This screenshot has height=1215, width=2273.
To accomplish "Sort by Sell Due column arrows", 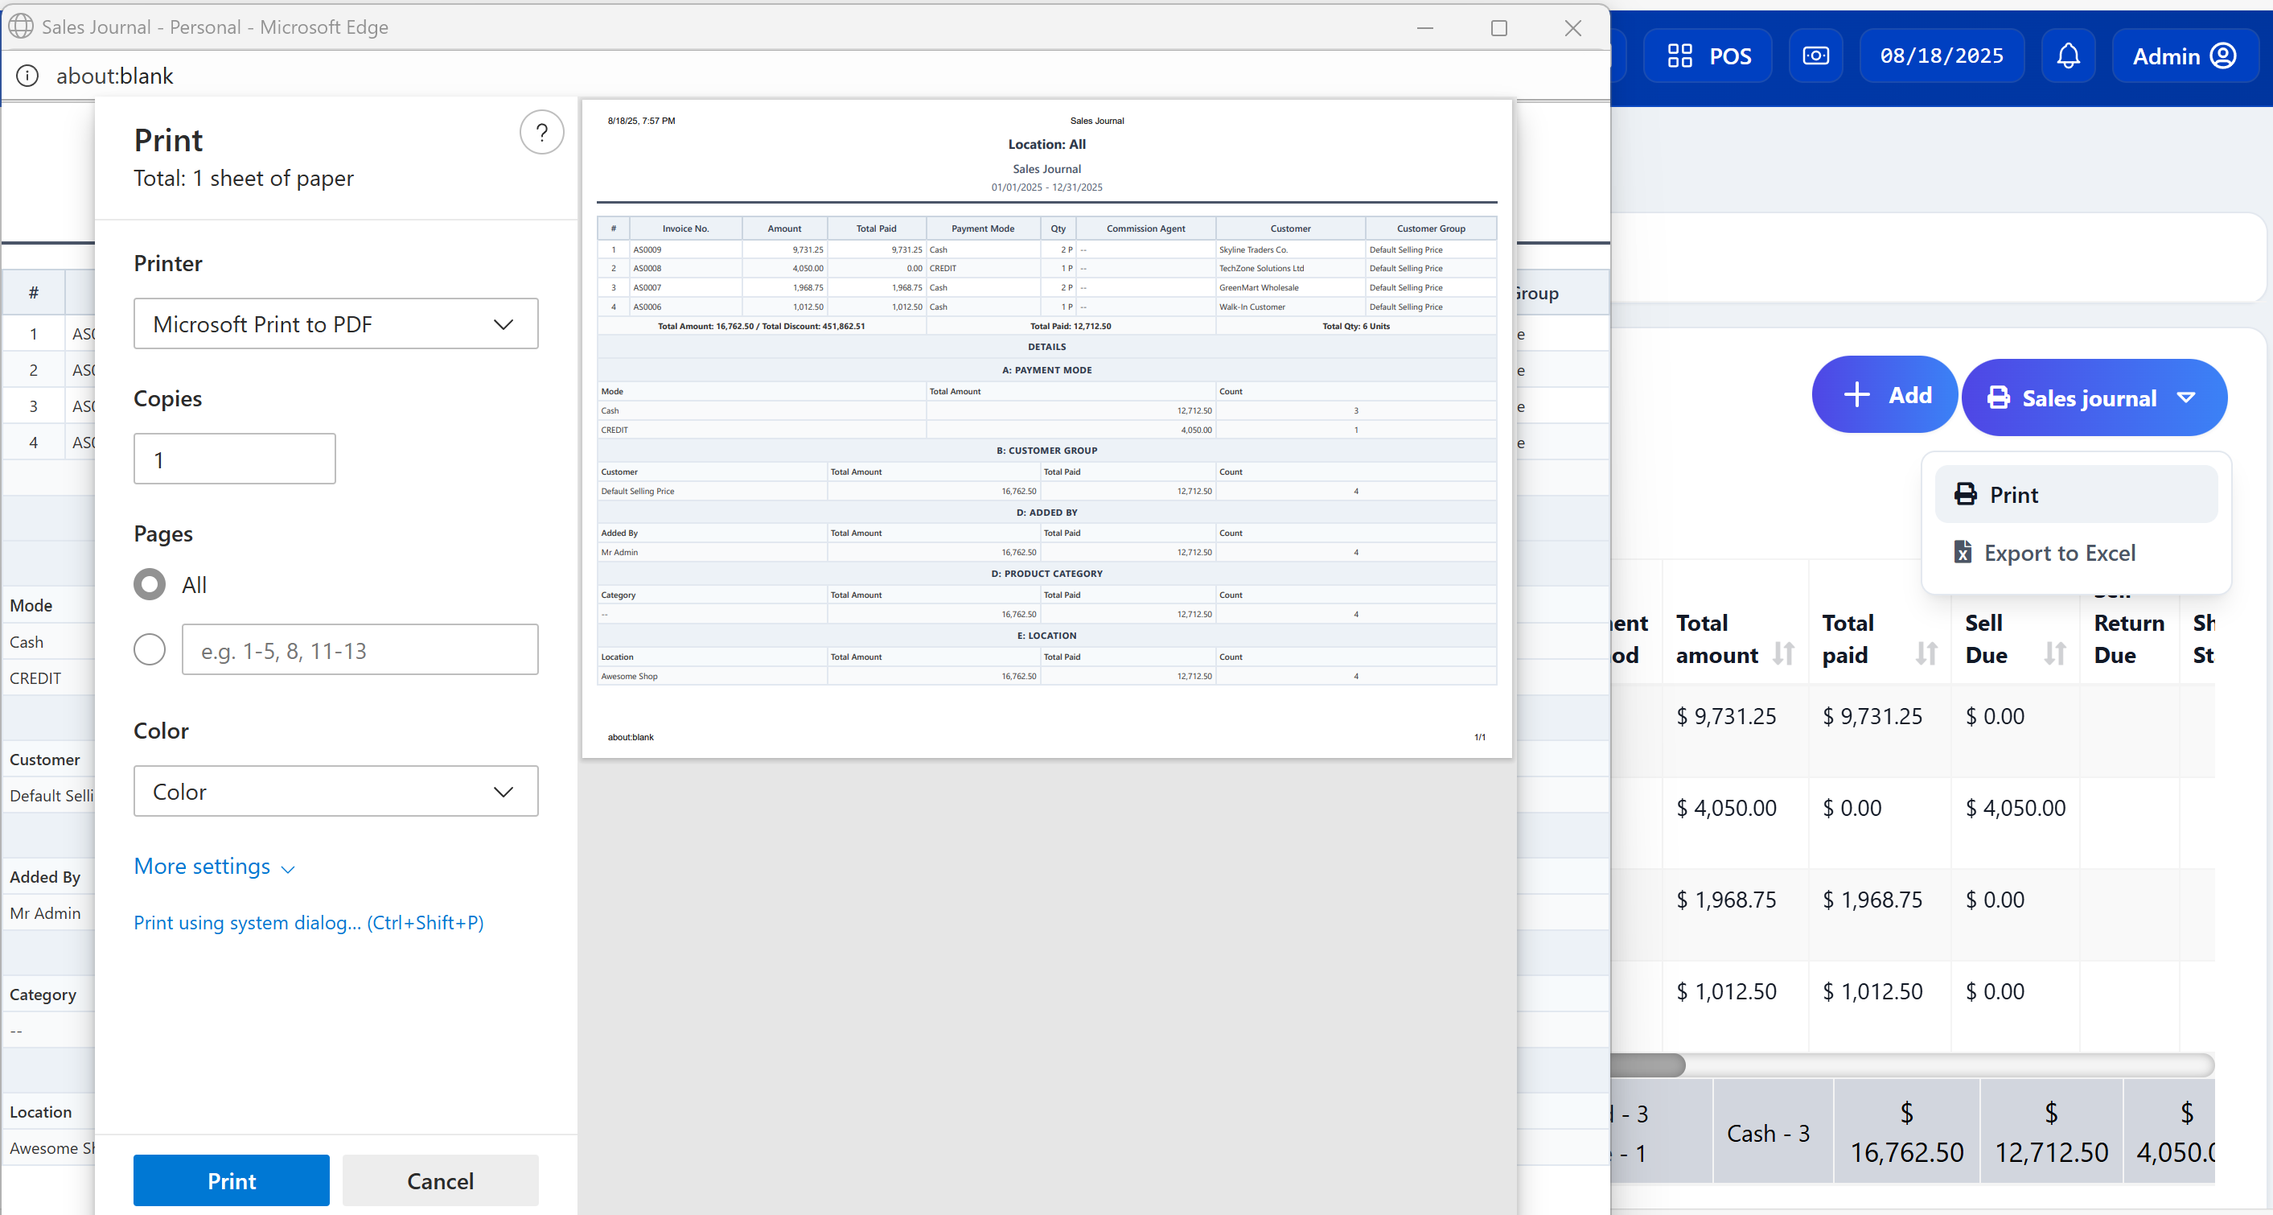I will [x=2055, y=653].
